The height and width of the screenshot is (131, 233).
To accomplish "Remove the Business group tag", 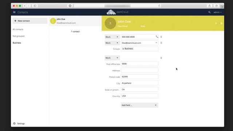I will point(123,49).
